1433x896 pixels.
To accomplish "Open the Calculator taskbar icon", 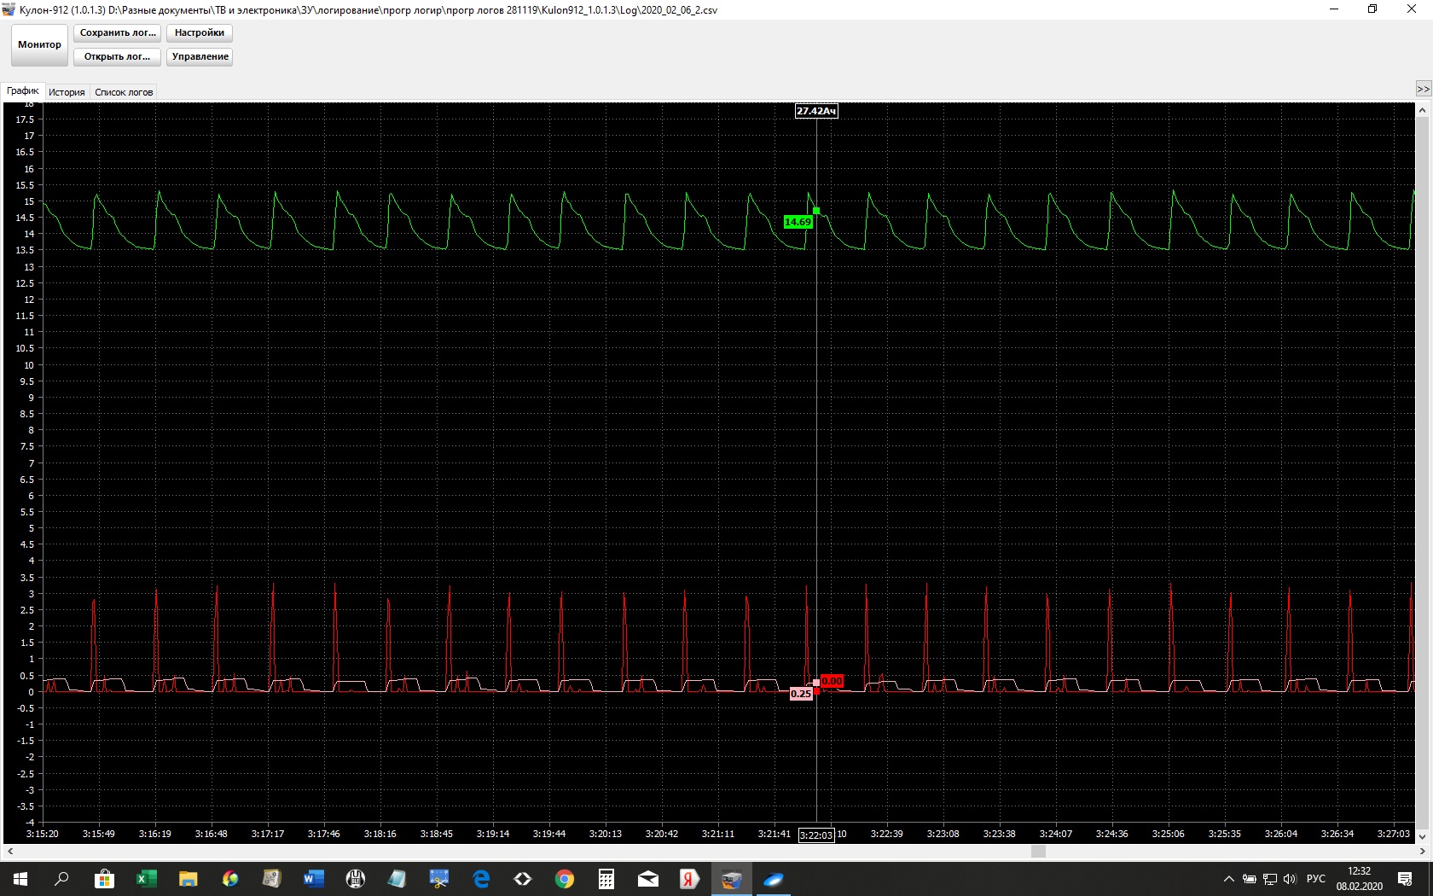I will tap(606, 879).
